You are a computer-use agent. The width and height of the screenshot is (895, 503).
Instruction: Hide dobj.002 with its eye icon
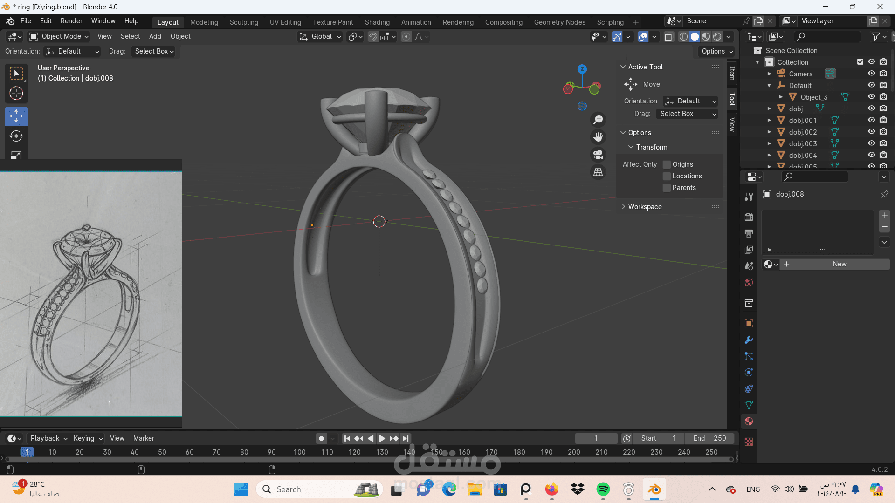pos(871,132)
